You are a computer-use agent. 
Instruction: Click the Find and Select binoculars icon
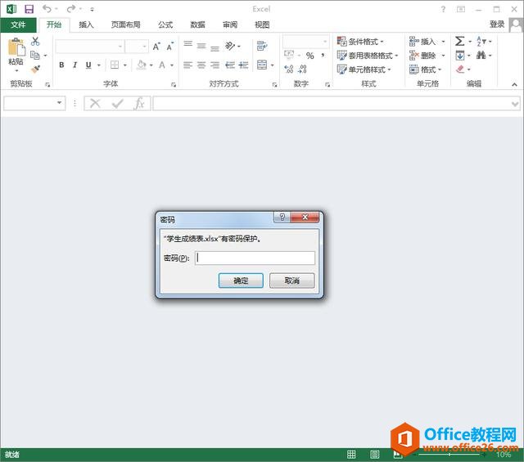point(481,55)
